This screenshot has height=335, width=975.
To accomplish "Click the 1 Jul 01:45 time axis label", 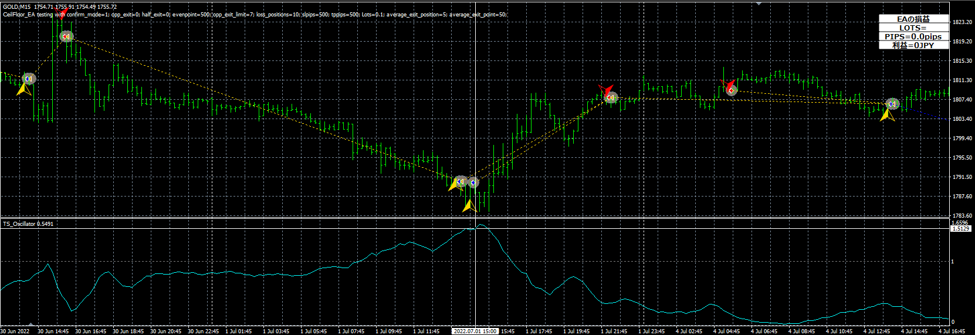I will (238, 331).
